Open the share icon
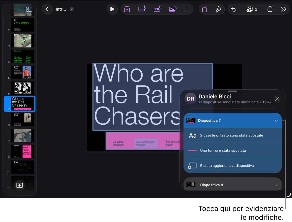292x222 pixels. [270, 9]
